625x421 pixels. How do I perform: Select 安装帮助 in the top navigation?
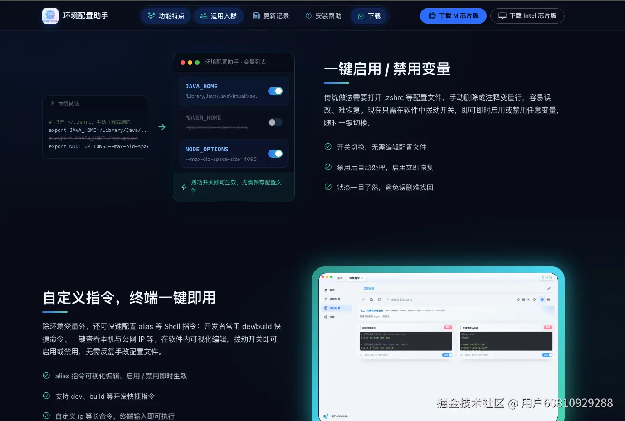pyautogui.click(x=323, y=16)
